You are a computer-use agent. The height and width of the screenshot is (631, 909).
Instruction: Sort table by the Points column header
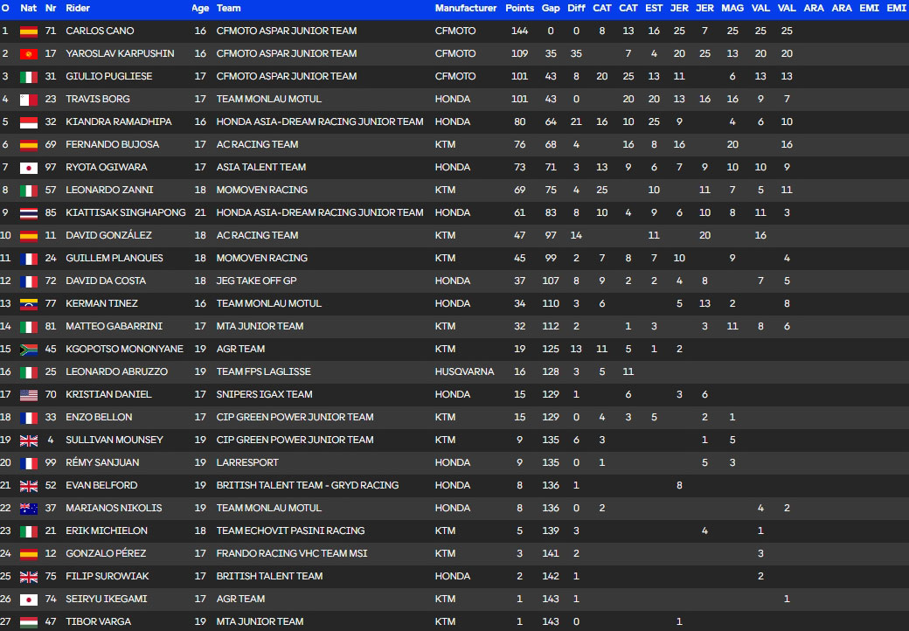[519, 8]
